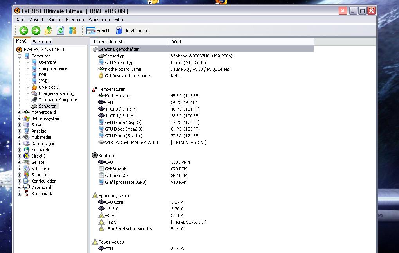This screenshot has height=253, width=399.
Task: Expand the Motherboard tree node
Action: 19,112
